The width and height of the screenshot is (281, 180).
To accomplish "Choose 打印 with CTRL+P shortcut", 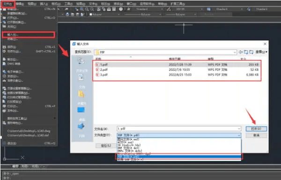I will pos(29,106).
